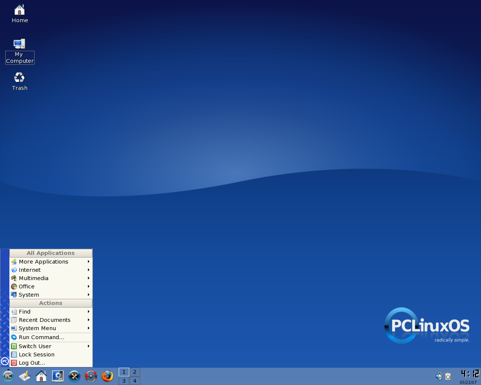Viewport: 481px width, 385px height.
Task: Open Recent Documents menu entry
Action: pos(51,320)
